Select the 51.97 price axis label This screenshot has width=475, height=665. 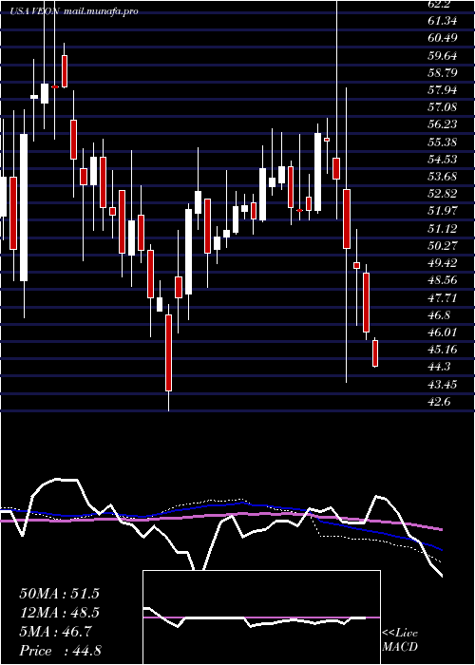443,211
